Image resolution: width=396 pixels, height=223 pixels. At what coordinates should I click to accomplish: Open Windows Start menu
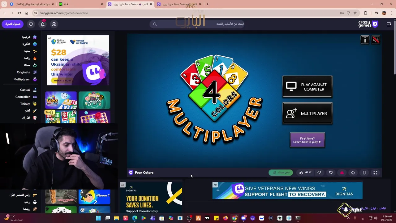pyautogui.click(x=98, y=218)
